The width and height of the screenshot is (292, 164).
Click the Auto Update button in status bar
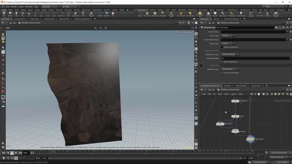coord(282,162)
